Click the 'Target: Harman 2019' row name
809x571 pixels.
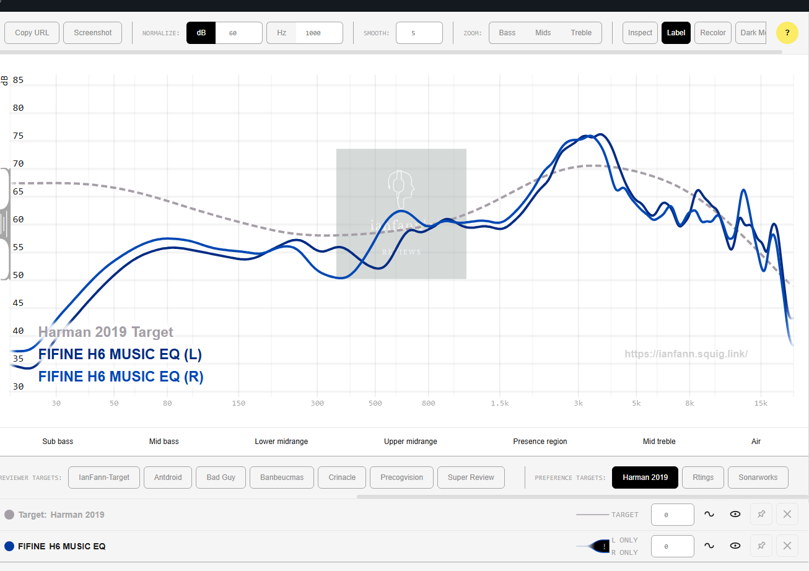pos(61,515)
